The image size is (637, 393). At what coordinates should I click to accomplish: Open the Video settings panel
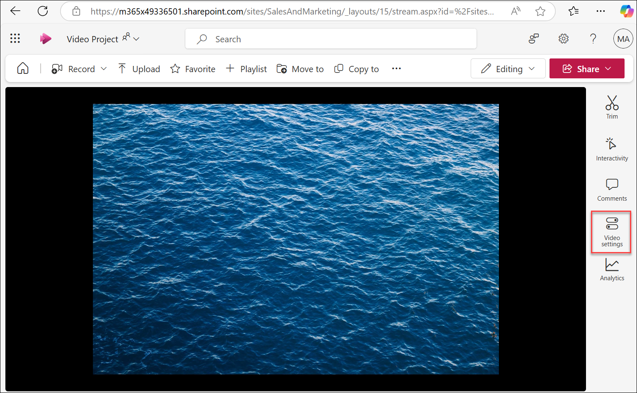(x=611, y=231)
